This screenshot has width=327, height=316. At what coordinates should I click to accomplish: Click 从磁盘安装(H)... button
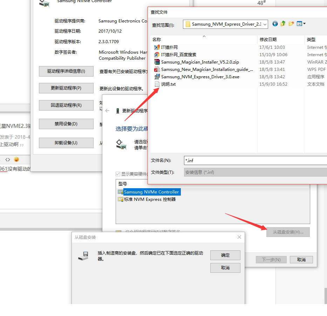pyautogui.click(x=288, y=232)
